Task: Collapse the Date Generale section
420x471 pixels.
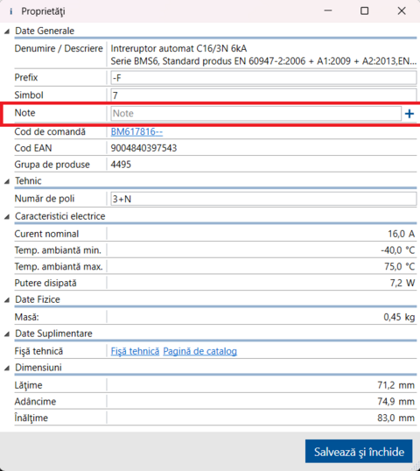Action: tap(7, 31)
